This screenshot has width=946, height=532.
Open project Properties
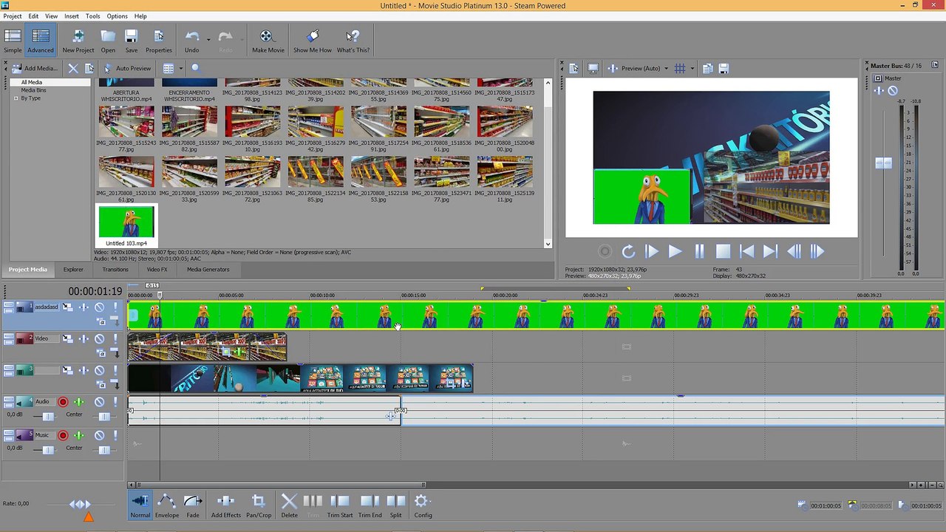click(158, 41)
